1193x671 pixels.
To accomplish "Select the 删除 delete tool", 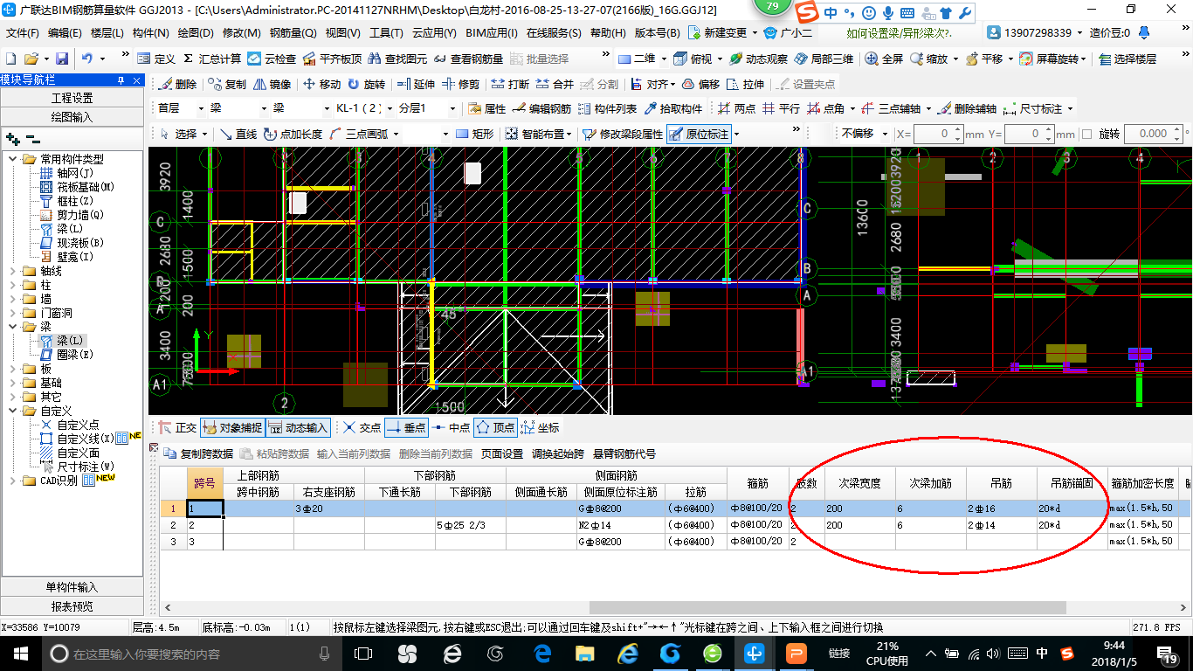I will click(177, 84).
